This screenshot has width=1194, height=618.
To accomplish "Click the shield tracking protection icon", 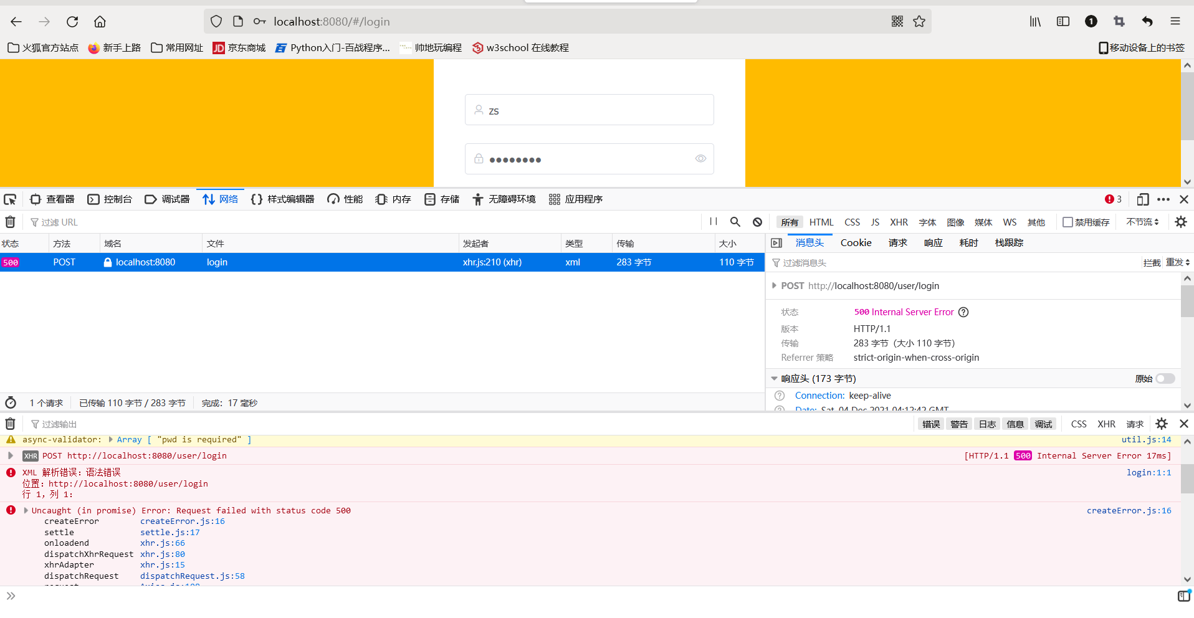I will (x=216, y=21).
